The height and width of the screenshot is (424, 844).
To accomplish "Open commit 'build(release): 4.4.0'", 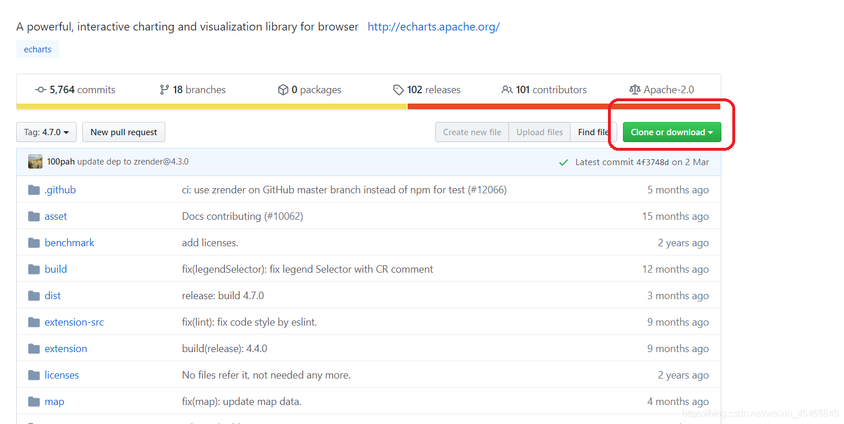I will [225, 349].
